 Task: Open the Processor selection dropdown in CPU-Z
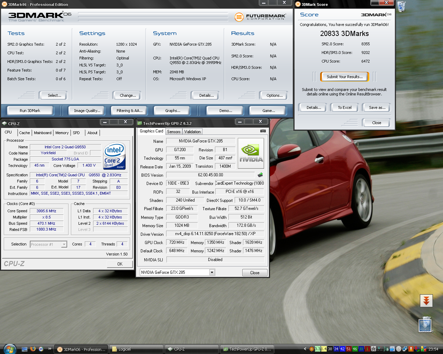64,244
